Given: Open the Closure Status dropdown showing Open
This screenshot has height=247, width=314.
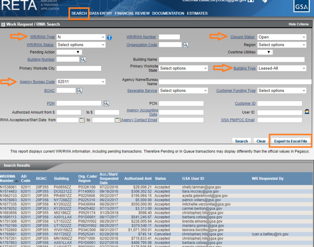Looking at the screenshot, I should tap(304, 37).
